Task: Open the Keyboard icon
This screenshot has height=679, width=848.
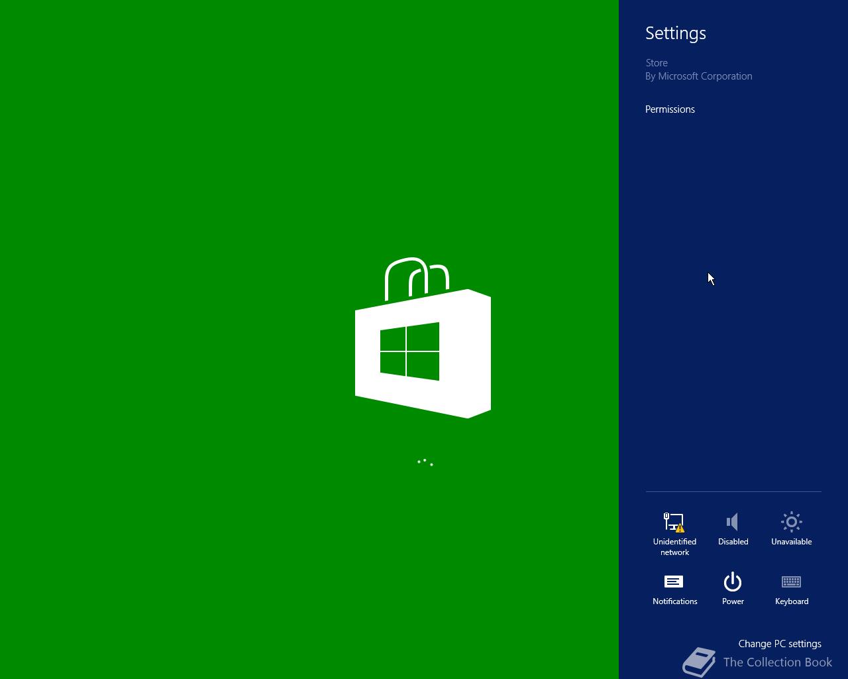Action: tap(792, 582)
